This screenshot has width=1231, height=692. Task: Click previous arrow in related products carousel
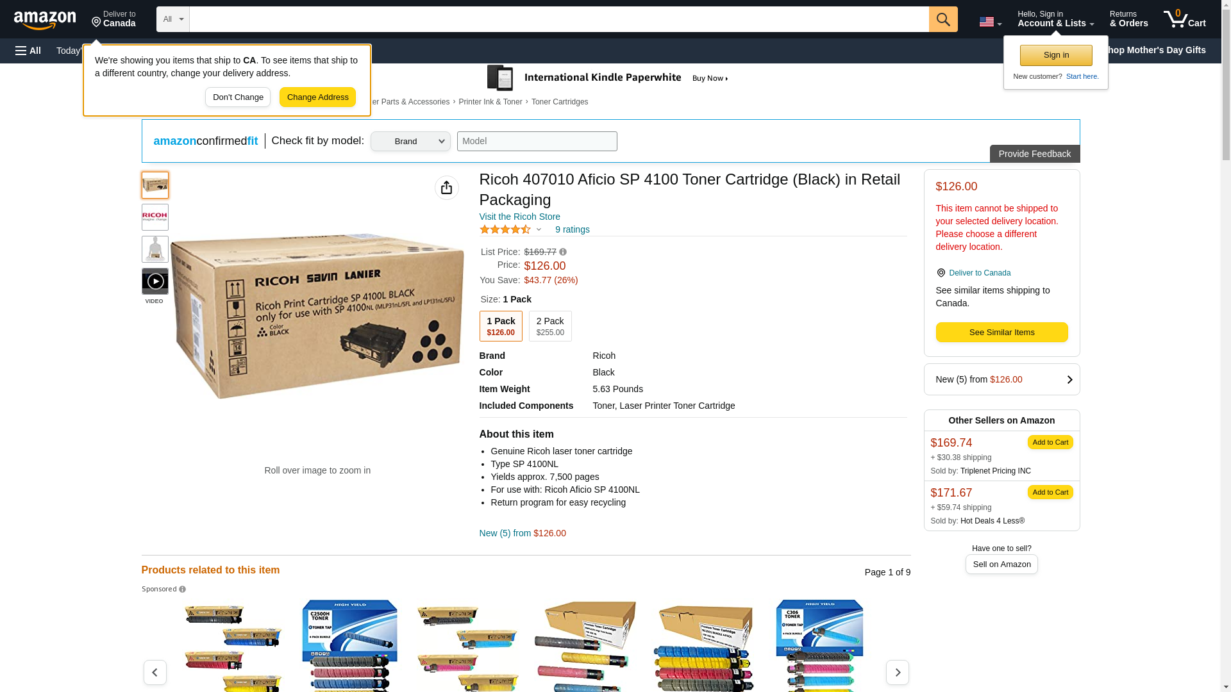point(155,672)
